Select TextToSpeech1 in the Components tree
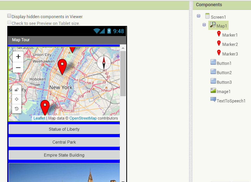 pyautogui.click(x=231, y=101)
